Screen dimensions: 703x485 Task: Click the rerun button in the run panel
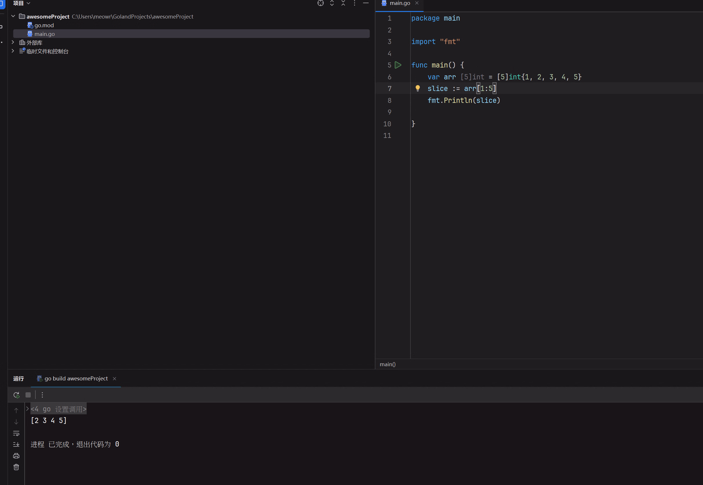17,395
